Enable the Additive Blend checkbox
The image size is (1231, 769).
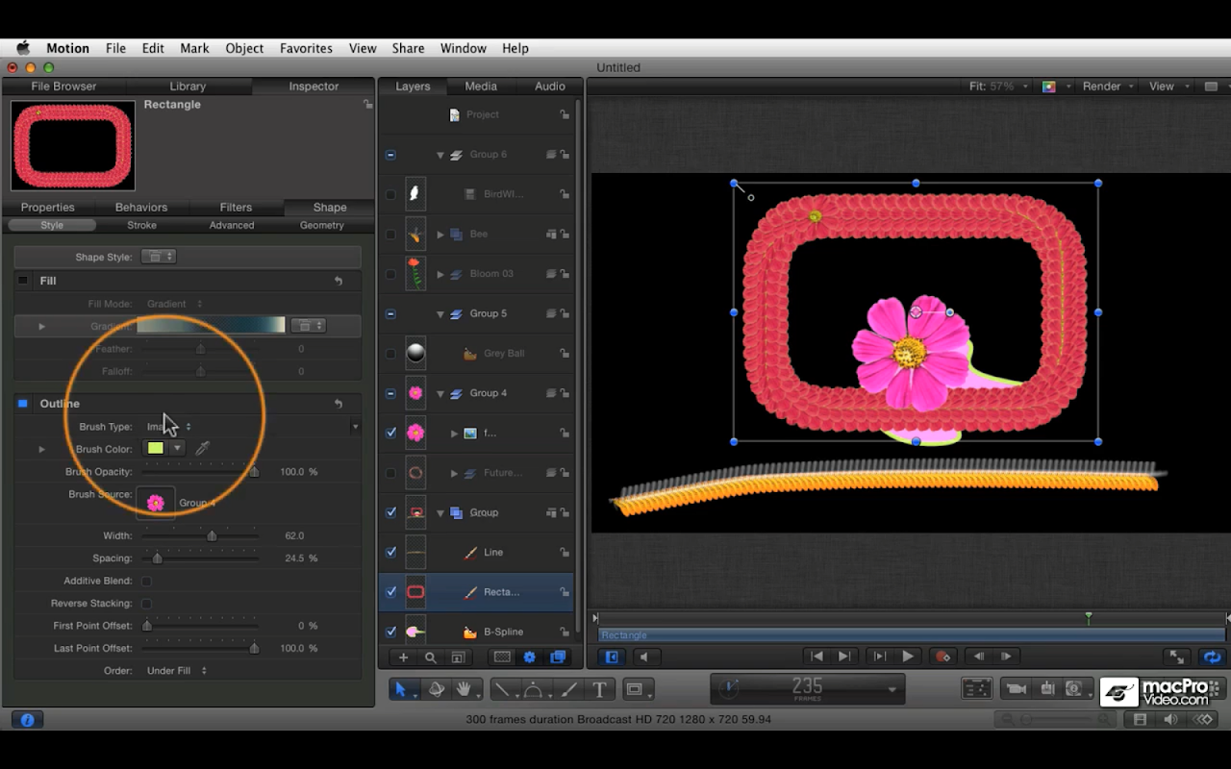(146, 581)
